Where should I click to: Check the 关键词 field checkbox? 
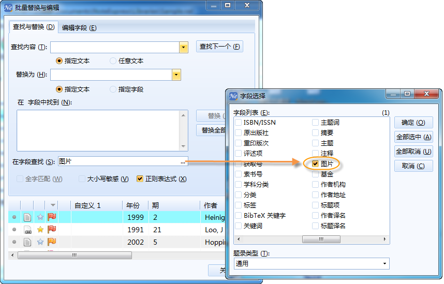click(239, 226)
